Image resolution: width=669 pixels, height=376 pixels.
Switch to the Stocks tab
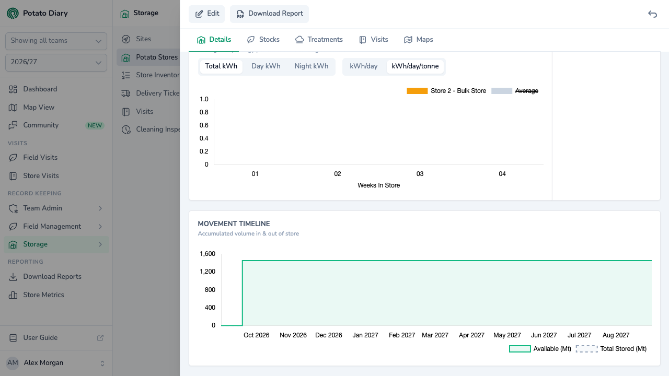263,40
